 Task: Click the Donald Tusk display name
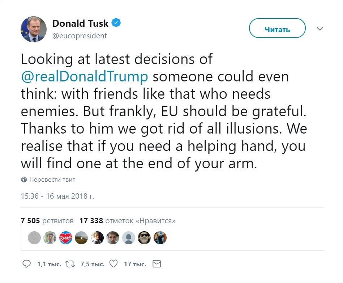coord(80,24)
